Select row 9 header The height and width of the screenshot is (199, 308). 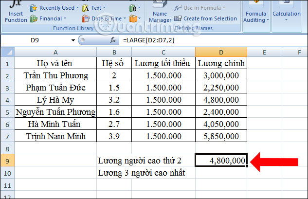[x=7, y=161]
